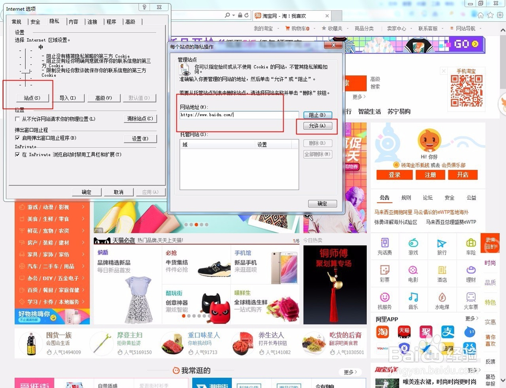506x388 pixels.
Task: Switch to the 安全 tab
Action: tap(35, 22)
